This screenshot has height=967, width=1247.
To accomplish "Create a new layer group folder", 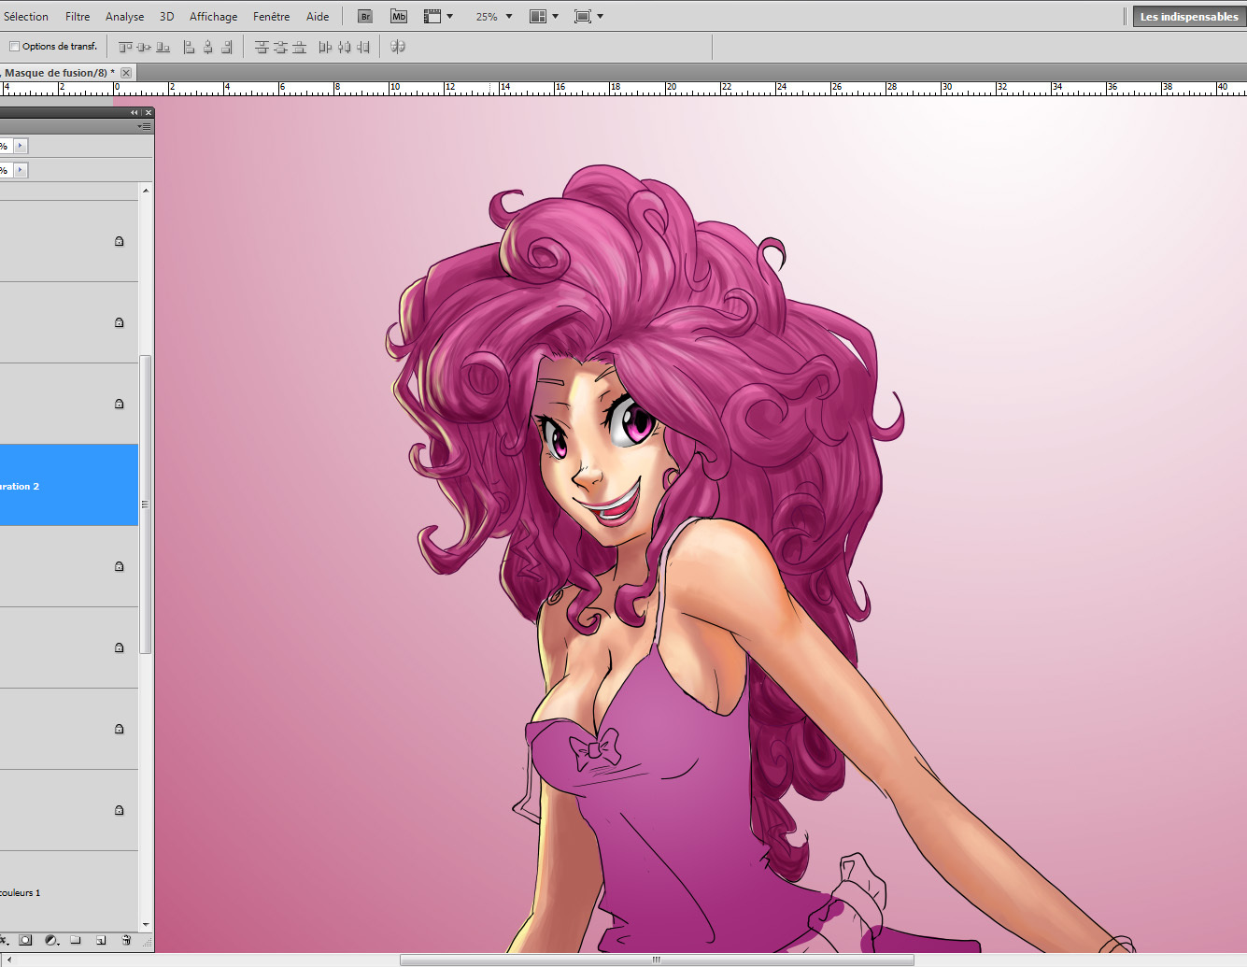I will pyautogui.click(x=76, y=941).
